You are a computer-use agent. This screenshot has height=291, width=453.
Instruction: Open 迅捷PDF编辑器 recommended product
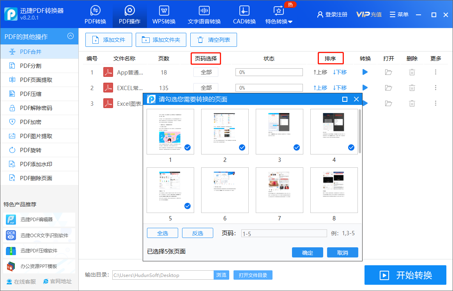point(39,220)
